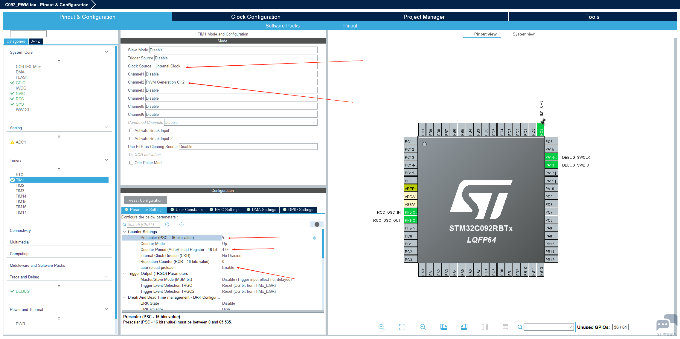Click the pushpin on pin PC9
Viewport: 680px width, 339px height.
point(543,121)
